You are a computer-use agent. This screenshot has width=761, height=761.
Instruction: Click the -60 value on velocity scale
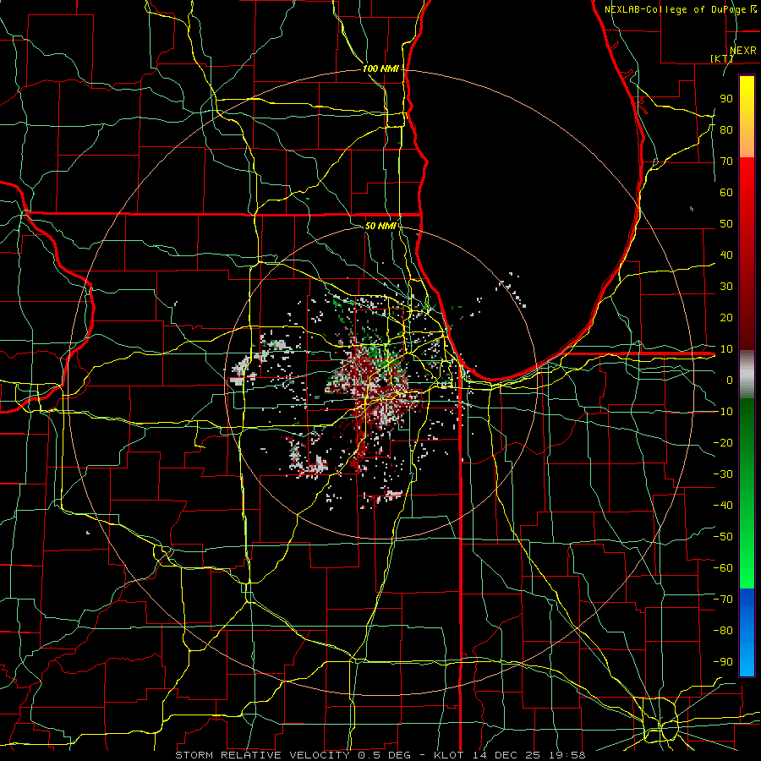click(x=723, y=568)
